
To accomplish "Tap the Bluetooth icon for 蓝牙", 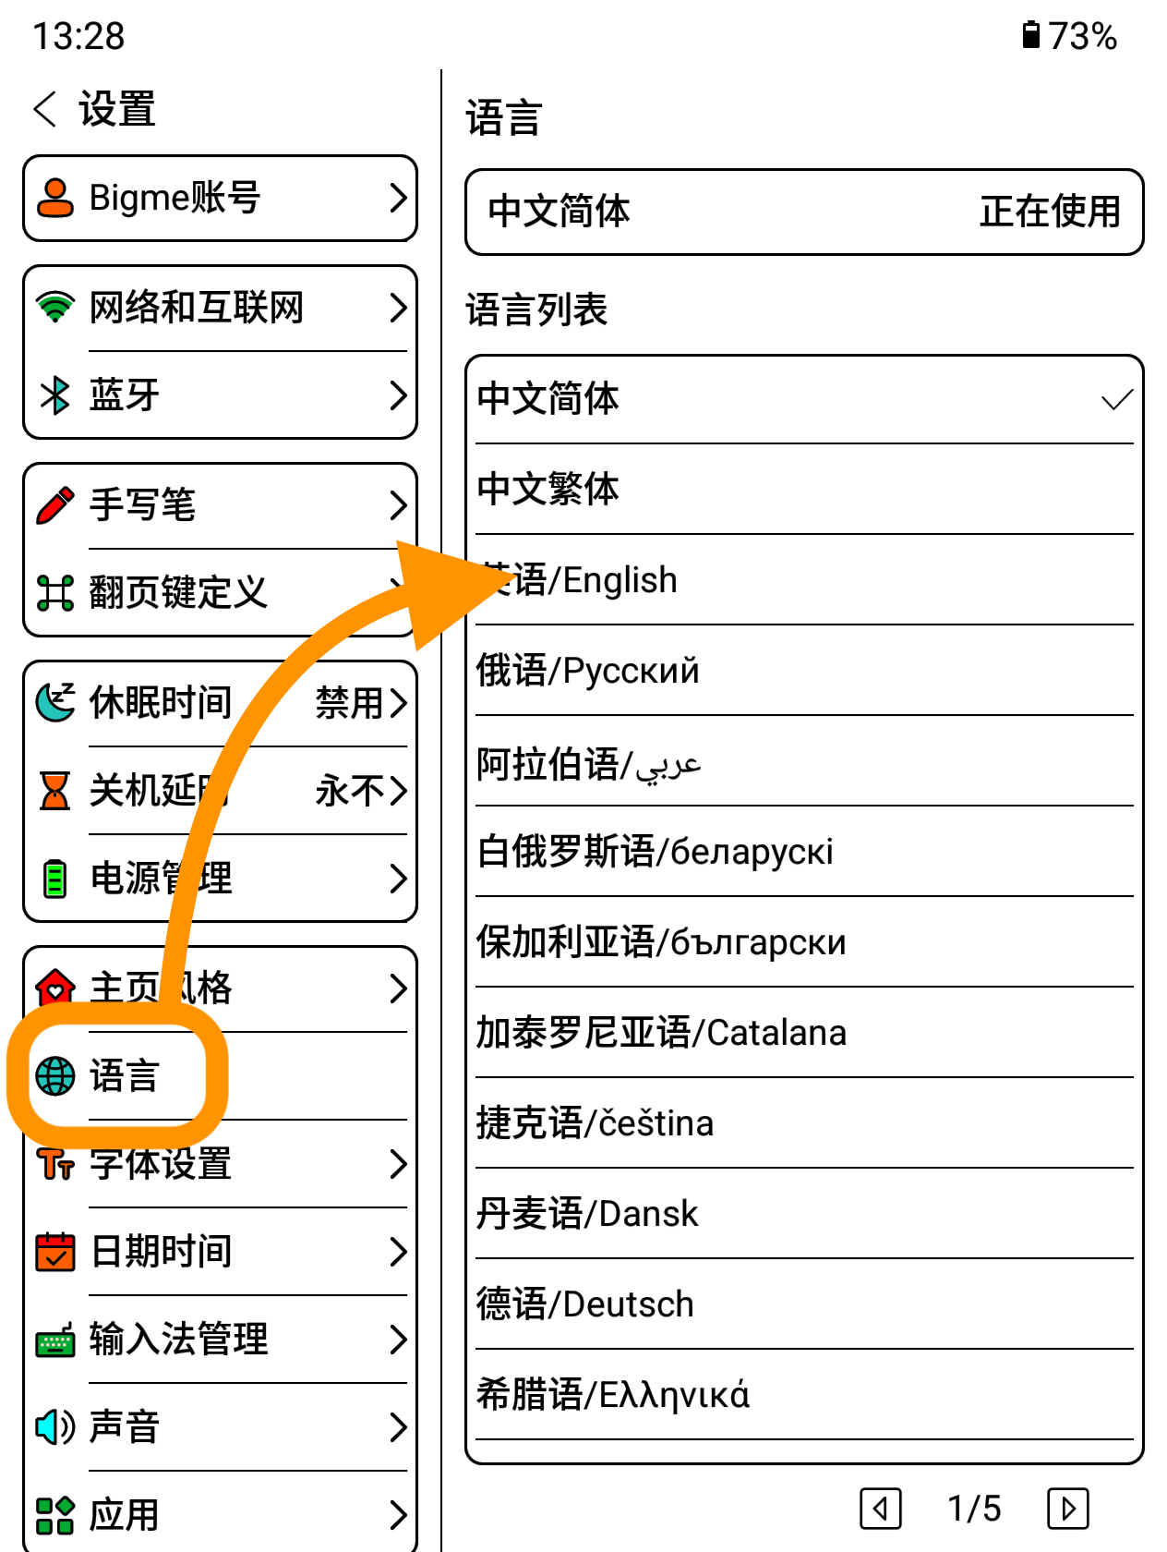I will [x=55, y=395].
